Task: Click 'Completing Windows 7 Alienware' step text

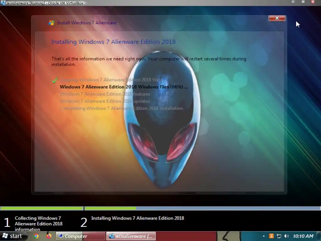Action: [121, 108]
